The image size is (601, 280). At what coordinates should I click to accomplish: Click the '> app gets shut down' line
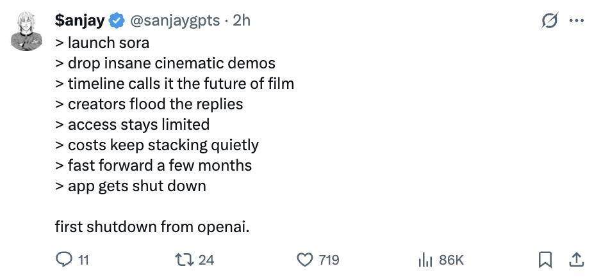130,186
